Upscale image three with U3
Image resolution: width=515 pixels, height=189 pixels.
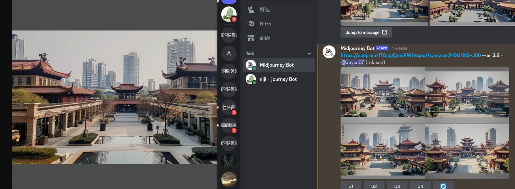(x=397, y=186)
